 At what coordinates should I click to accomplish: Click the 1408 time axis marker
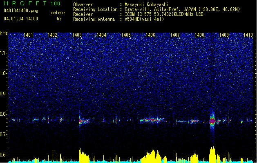click(199, 35)
